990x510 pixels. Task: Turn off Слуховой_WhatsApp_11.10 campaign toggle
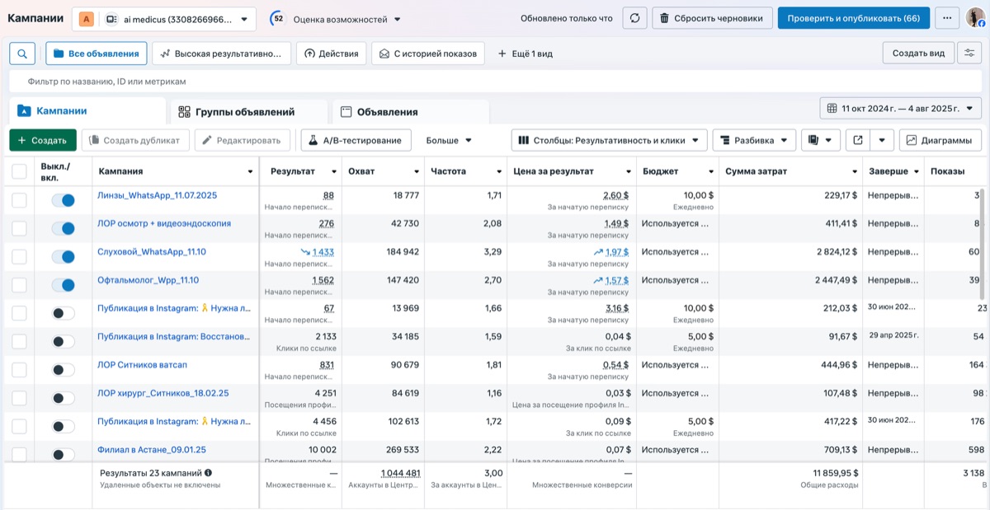tap(63, 257)
